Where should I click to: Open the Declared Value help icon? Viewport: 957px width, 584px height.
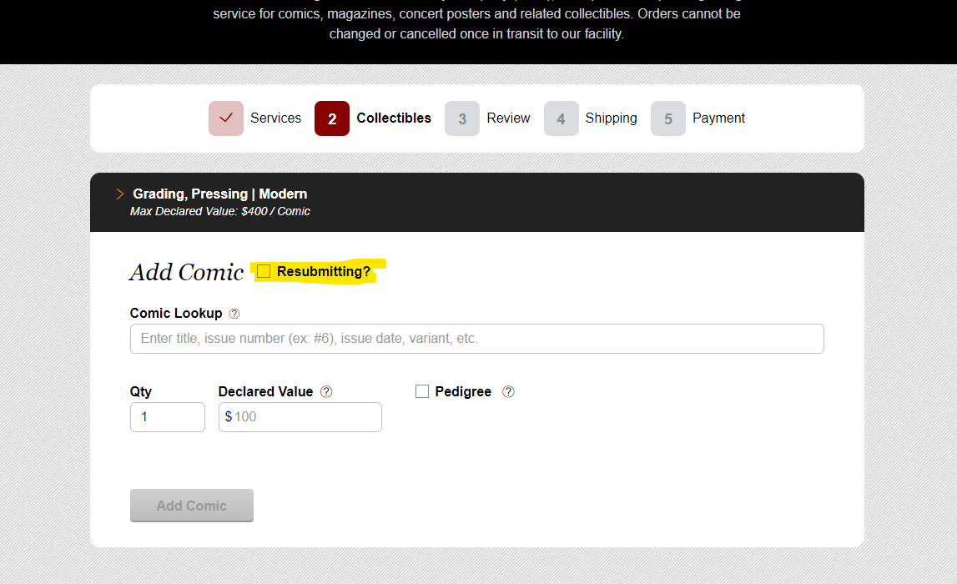click(326, 390)
